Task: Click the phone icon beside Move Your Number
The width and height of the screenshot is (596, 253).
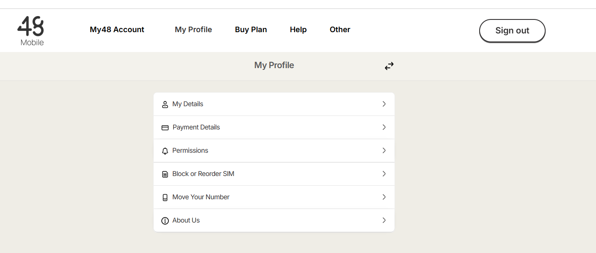Action: (x=165, y=198)
